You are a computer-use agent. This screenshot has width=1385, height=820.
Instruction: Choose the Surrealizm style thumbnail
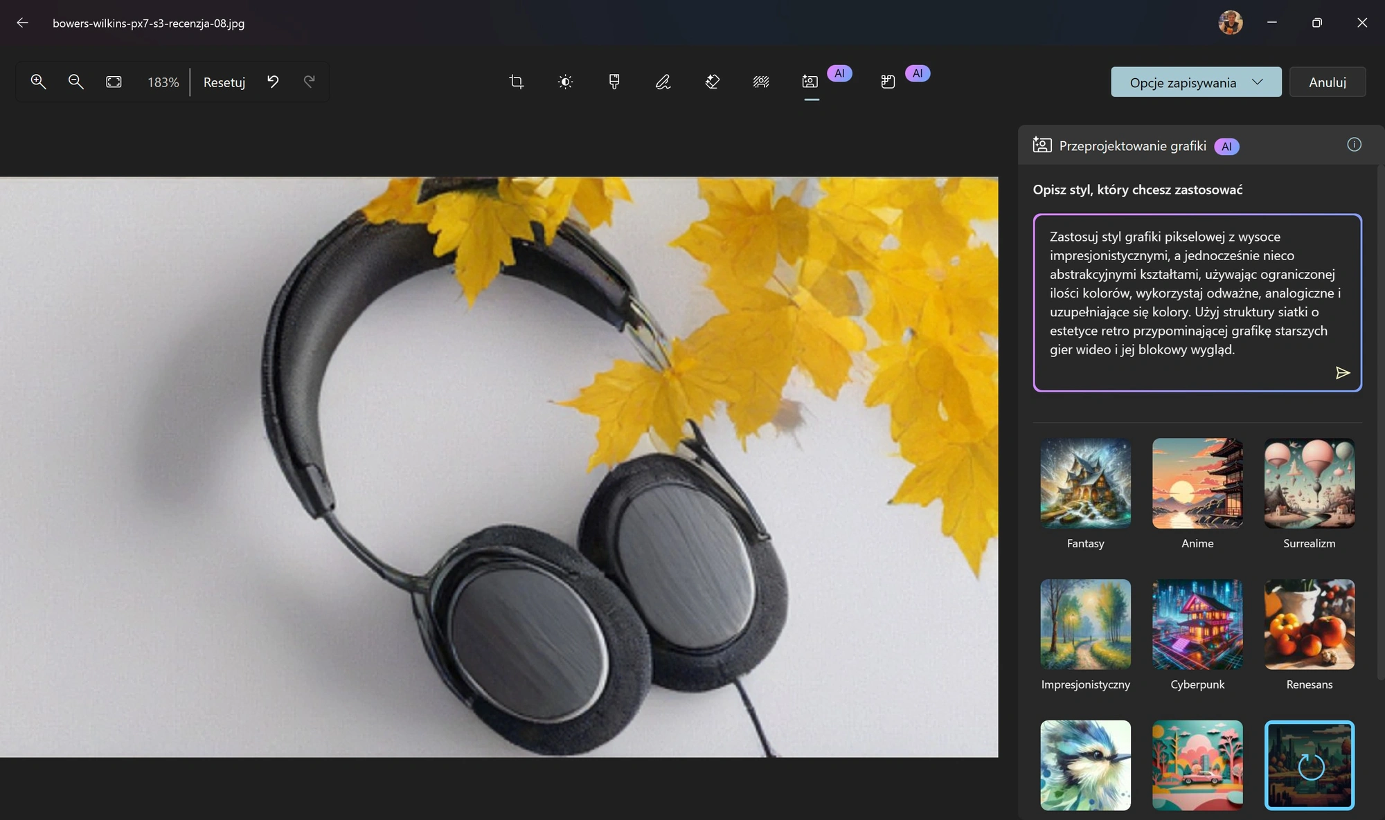click(x=1310, y=483)
